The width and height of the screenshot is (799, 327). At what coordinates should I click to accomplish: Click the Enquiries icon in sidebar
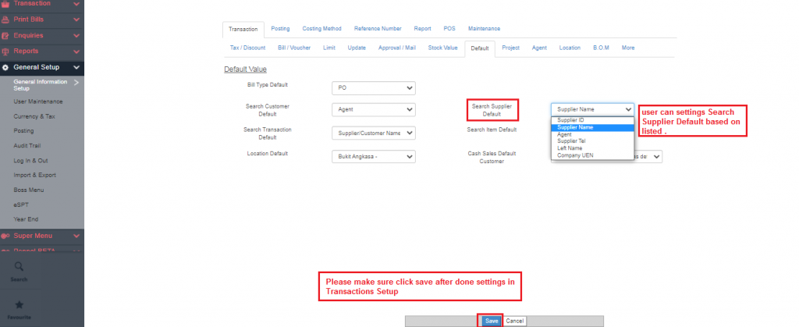tap(5, 35)
